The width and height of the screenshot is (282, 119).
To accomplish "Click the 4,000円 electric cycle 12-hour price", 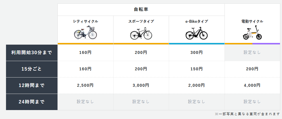I will click(x=252, y=85).
